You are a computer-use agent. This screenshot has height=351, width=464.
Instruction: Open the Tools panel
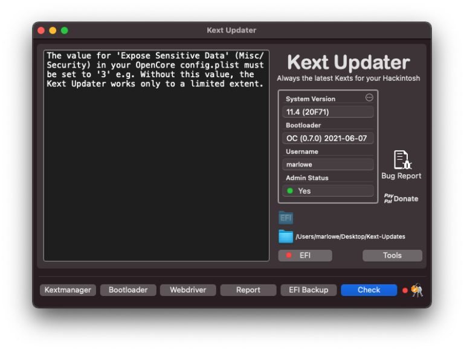click(392, 256)
